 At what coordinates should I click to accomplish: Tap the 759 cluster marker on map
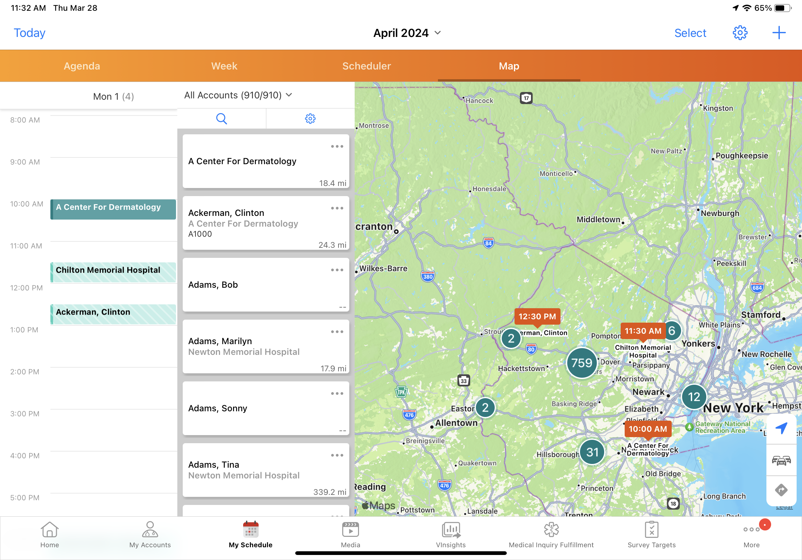coord(581,363)
